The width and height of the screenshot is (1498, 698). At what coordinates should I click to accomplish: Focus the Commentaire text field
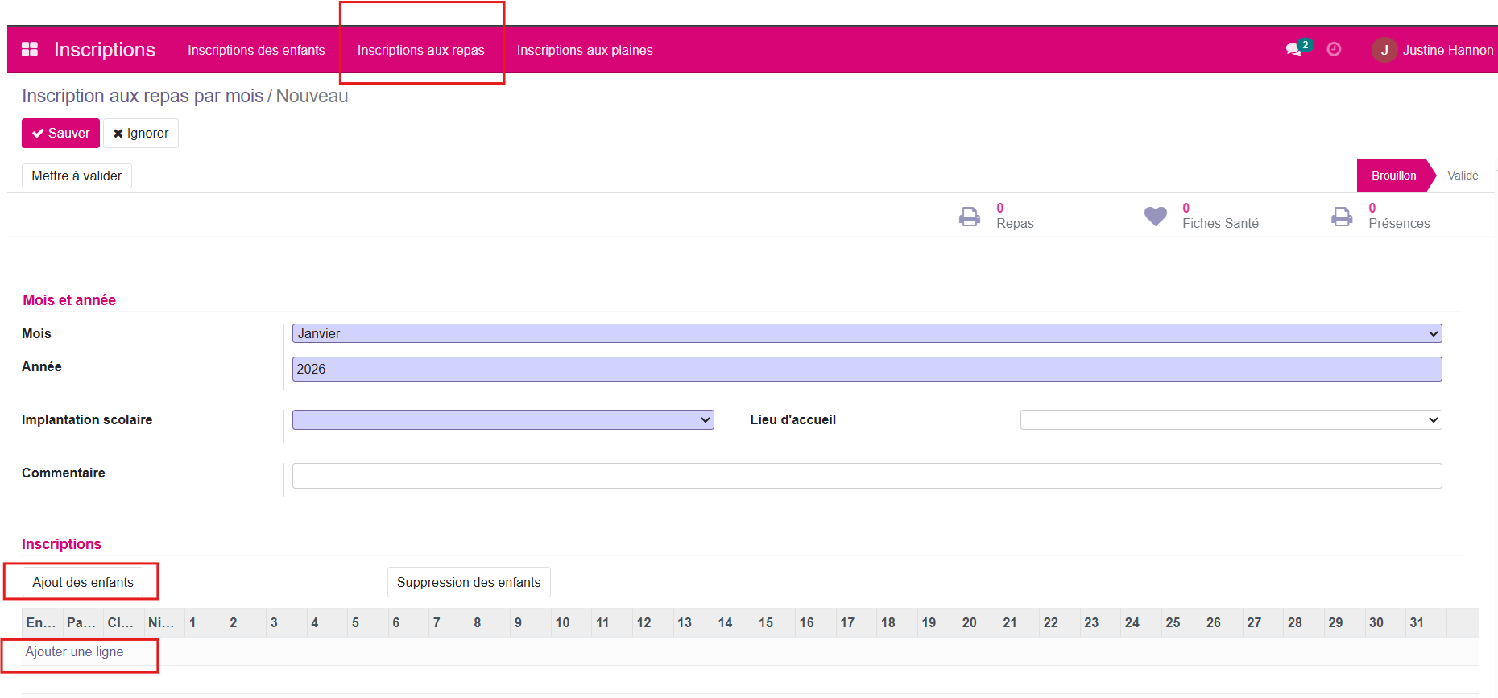866,476
